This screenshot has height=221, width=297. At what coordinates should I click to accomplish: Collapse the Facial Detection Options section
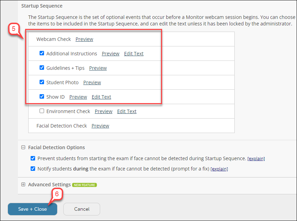[23, 147]
